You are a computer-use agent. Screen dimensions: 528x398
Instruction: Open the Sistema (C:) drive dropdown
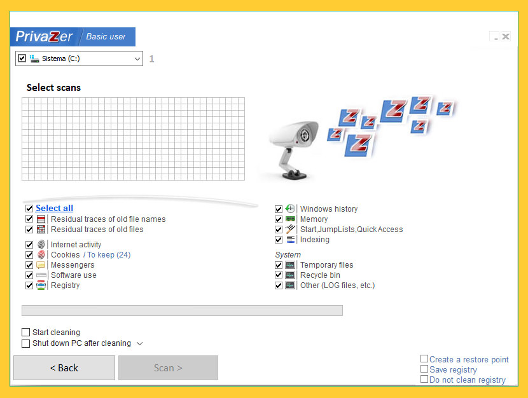click(x=137, y=58)
